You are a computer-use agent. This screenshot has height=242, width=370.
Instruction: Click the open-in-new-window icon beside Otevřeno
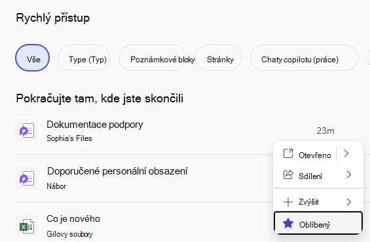[x=288, y=153]
